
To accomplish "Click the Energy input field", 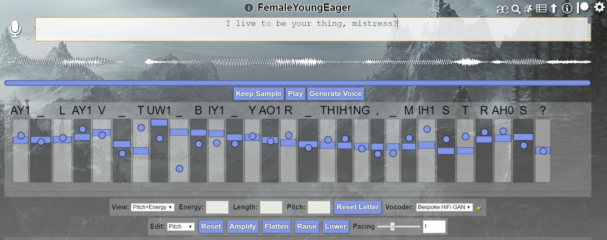I will pyautogui.click(x=217, y=207).
